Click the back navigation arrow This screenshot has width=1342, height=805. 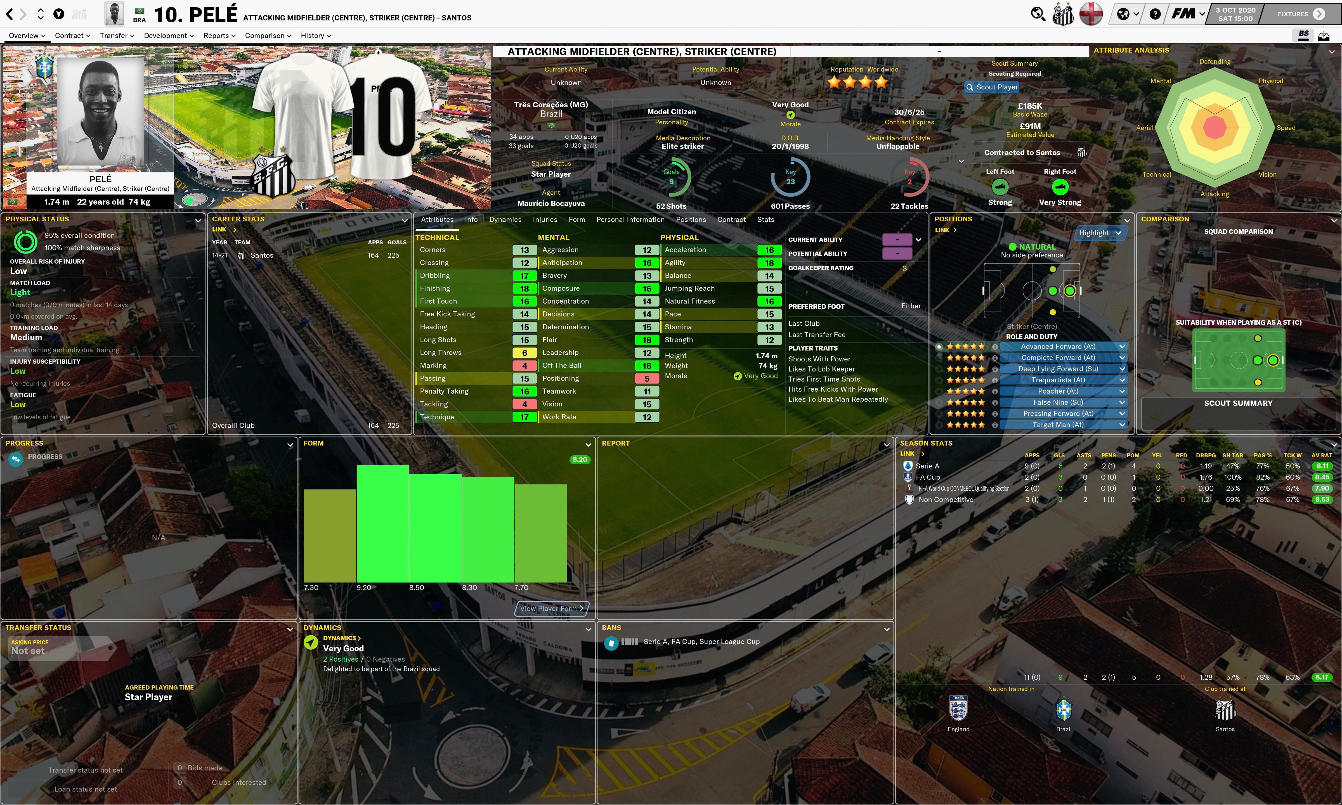[x=9, y=14]
